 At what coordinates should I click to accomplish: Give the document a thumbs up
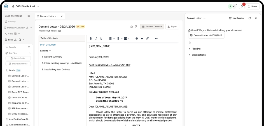coord(132,27)
